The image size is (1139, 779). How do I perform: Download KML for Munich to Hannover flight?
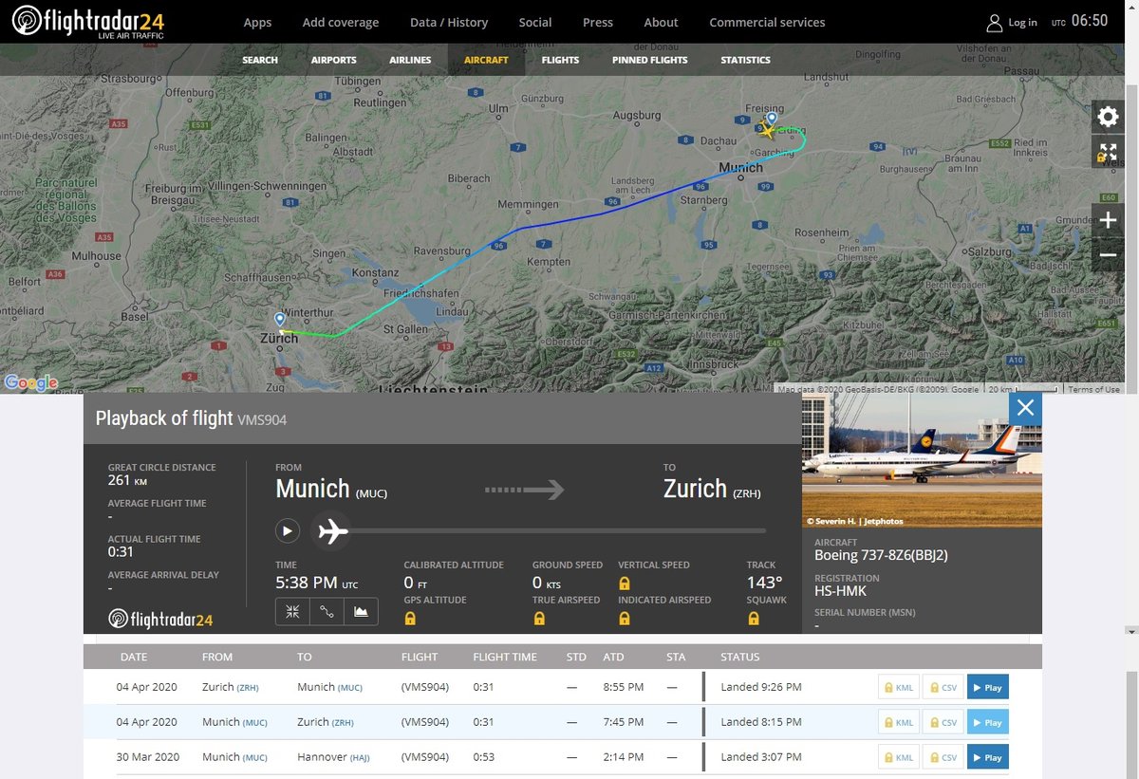coord(899,757)
